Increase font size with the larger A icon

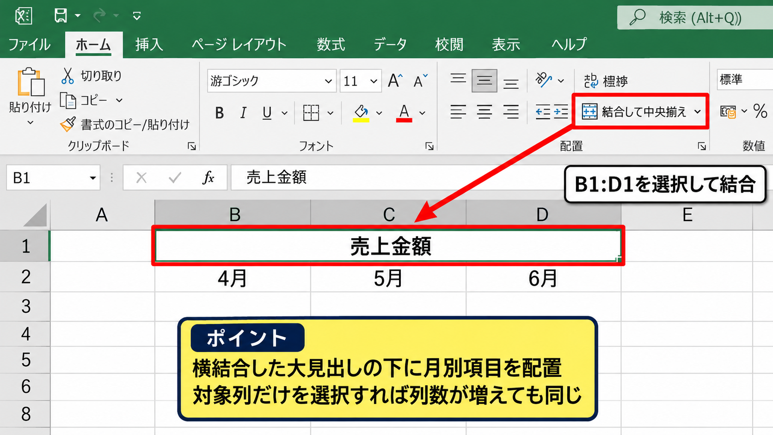(x=395, y=81)
